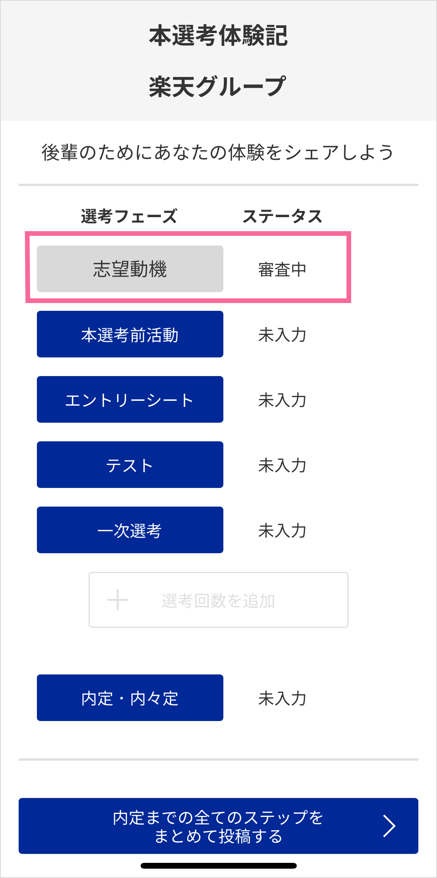Tap the right chevron arrow on submit button

click(x=389, y=826)
